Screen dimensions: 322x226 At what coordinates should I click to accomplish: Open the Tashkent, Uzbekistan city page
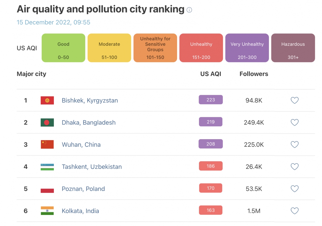(92, 167)
